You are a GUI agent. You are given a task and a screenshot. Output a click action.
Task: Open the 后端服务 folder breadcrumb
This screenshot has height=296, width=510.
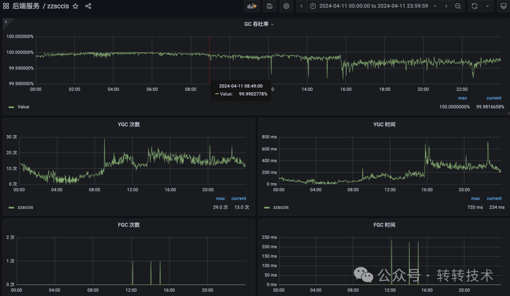click(26, 6)
